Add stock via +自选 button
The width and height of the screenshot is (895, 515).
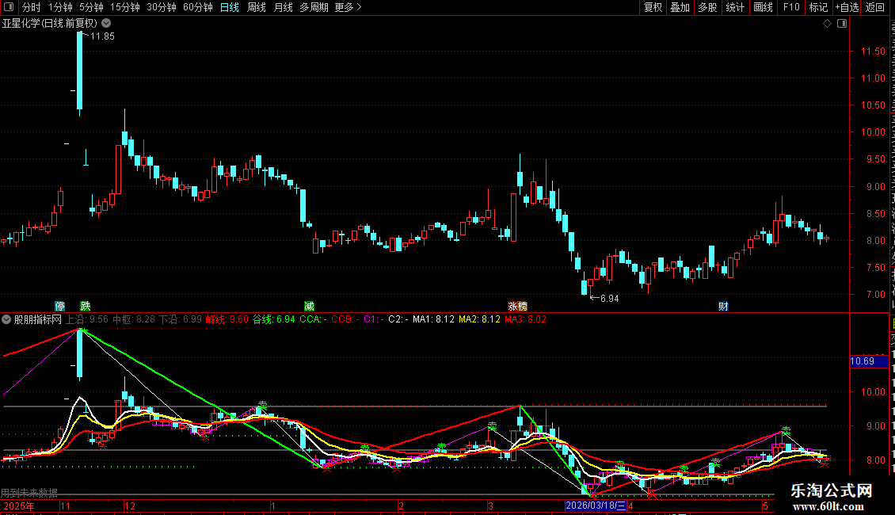847,7
